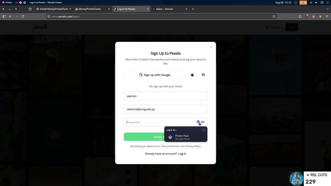Open the monkey extension icon in toolbar
The height and width of the screenshot is (186, 331).
click(x=320, y=16)
